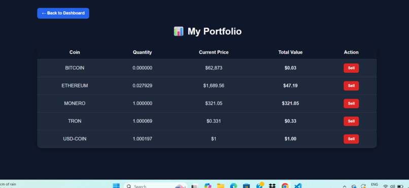Check battery status in system tray
This screenshot has height=188, width=409.
click(x=400, y=186)
